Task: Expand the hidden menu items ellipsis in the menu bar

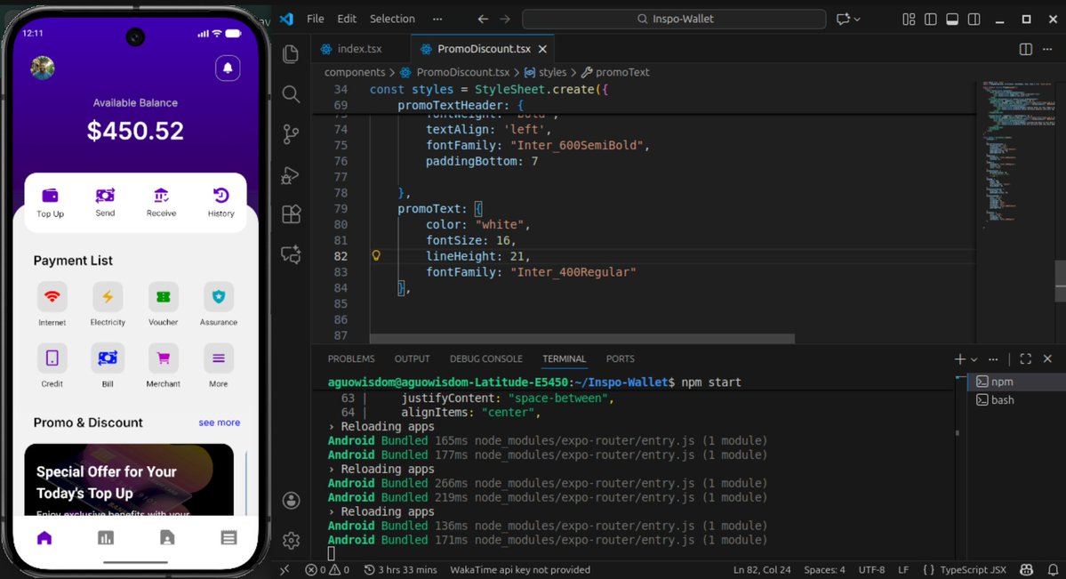Action: point(437,19)
